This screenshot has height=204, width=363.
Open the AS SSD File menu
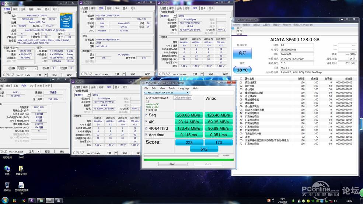pos(146,88)
